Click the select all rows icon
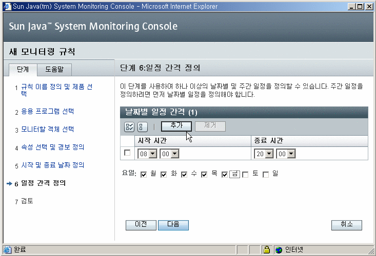Image resolution: width=376 pixels, height=256 pixels. click(129, 127)
